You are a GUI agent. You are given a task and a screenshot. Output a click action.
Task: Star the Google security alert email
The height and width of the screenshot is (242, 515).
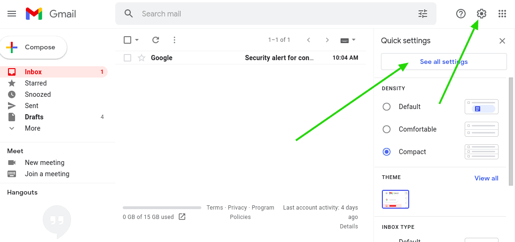pyautogui.click(x=142, y=58)
